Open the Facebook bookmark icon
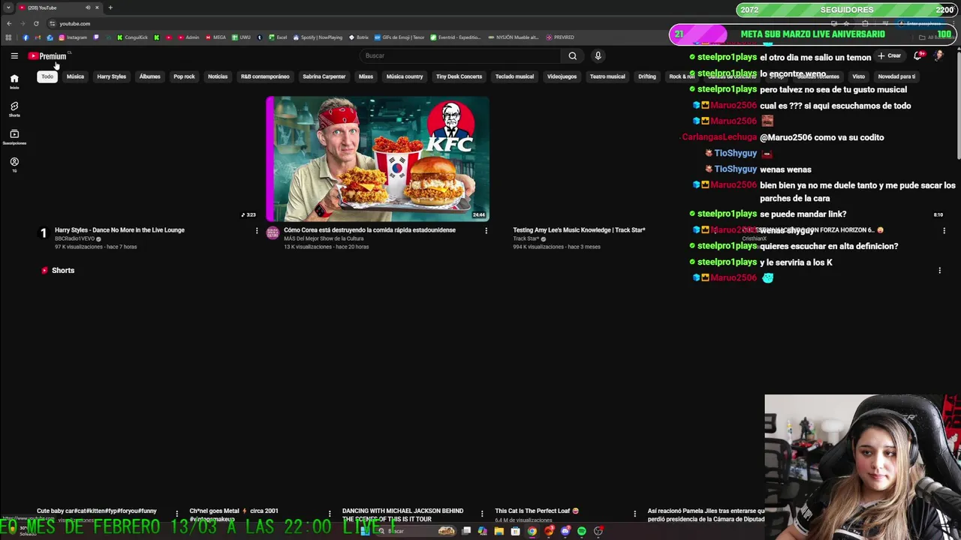The width and height of the screenshot is (961, 540). (x=26, y=37)
